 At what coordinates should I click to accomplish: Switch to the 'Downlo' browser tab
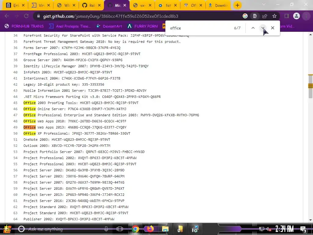coord(218,6)
